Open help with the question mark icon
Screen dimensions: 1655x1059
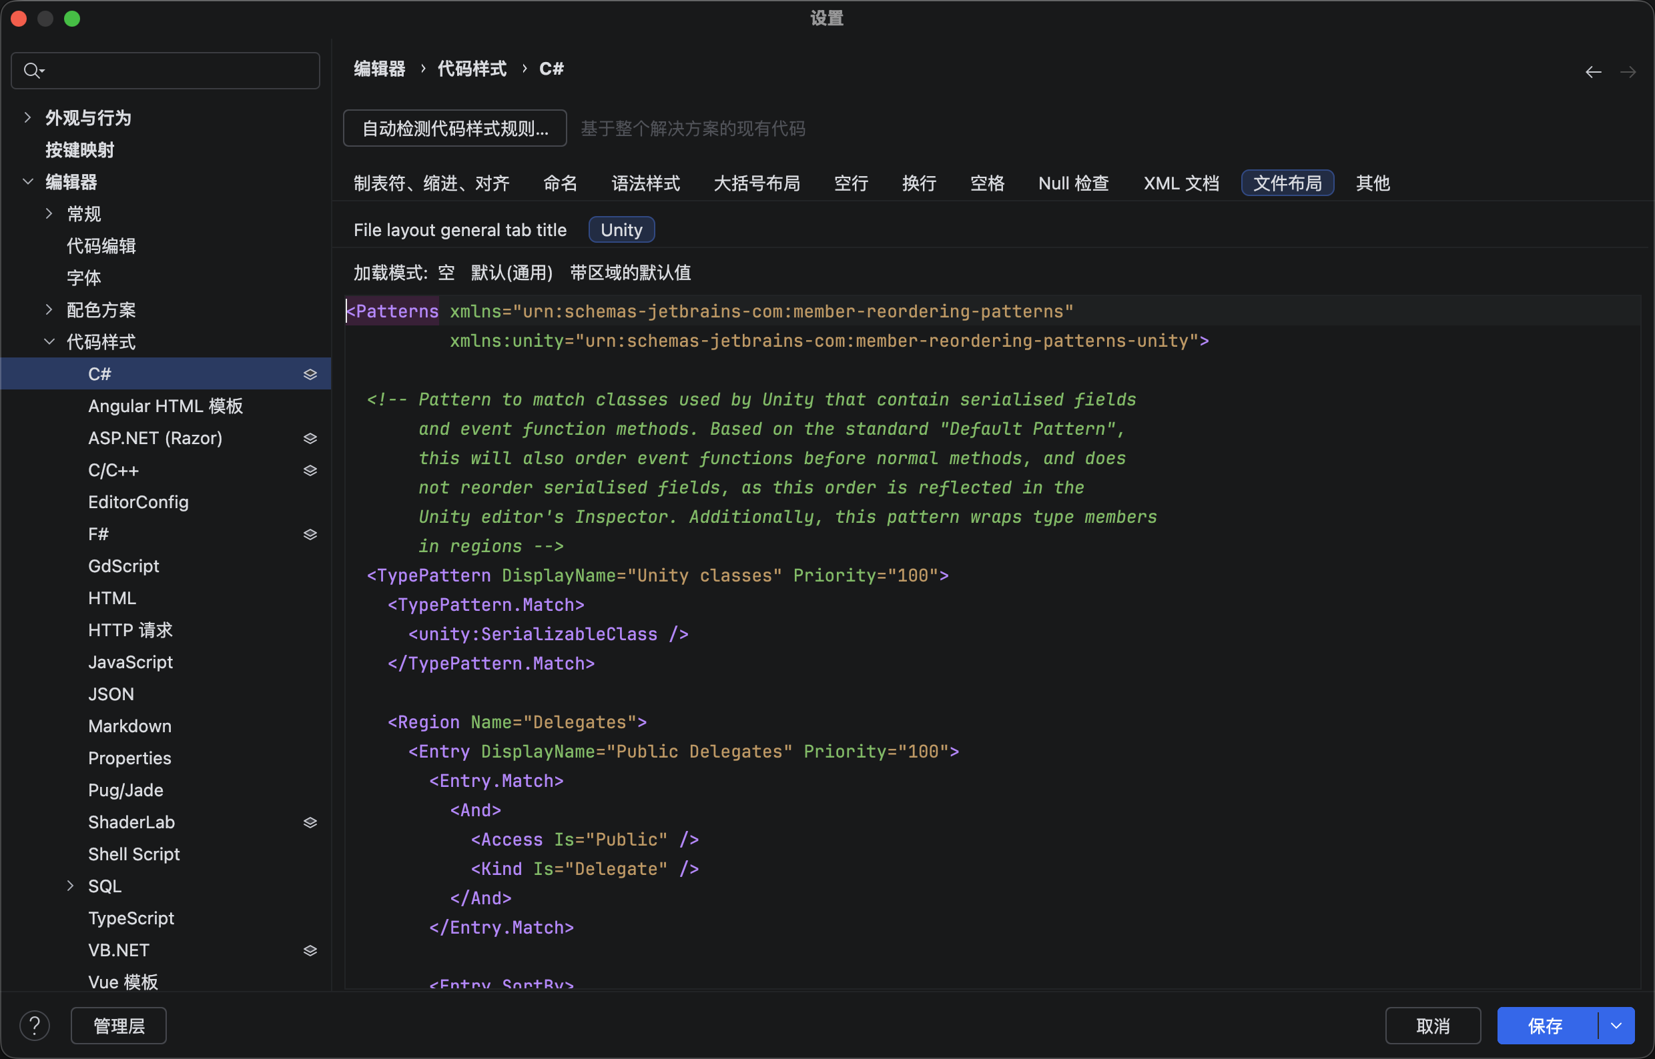click(35, 1026)
